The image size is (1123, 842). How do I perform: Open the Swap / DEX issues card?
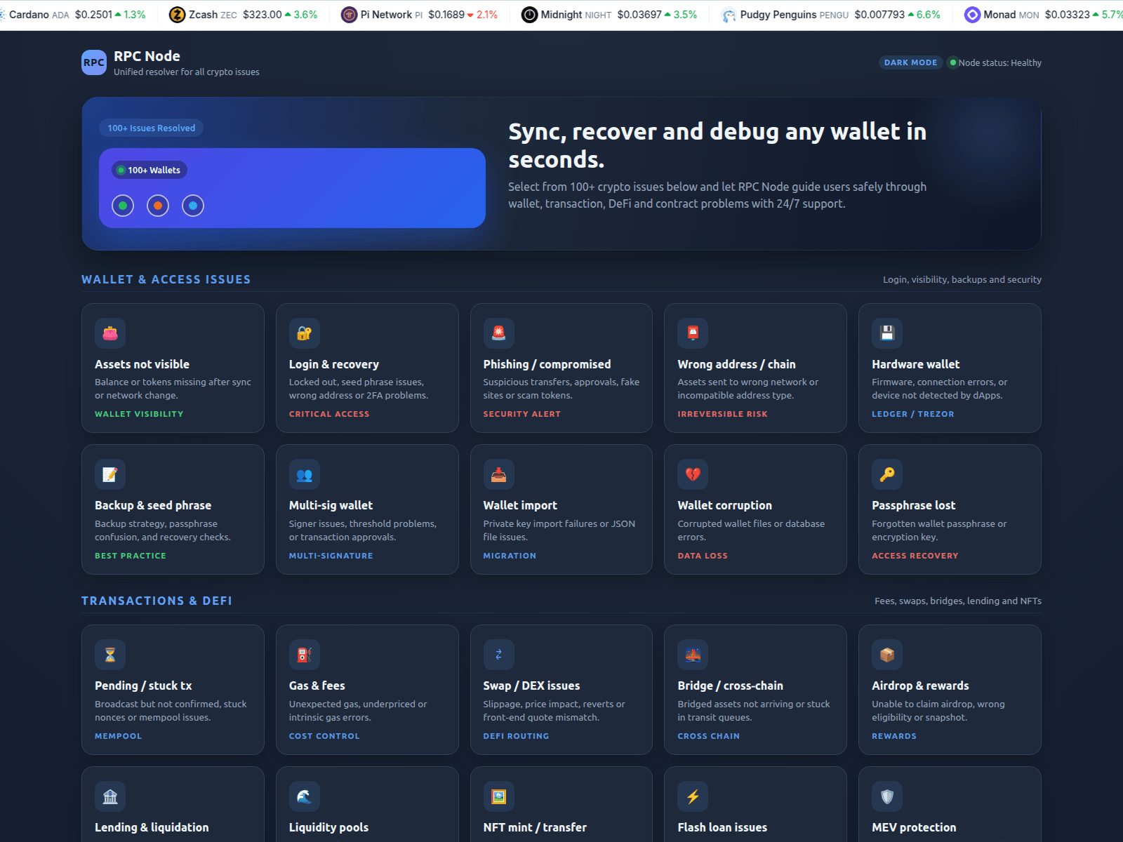[561, 690]
